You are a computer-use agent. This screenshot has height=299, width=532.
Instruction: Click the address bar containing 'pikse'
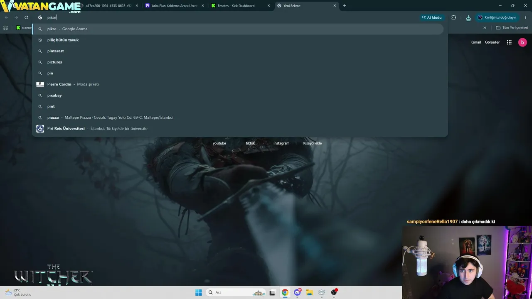(233, 17)
